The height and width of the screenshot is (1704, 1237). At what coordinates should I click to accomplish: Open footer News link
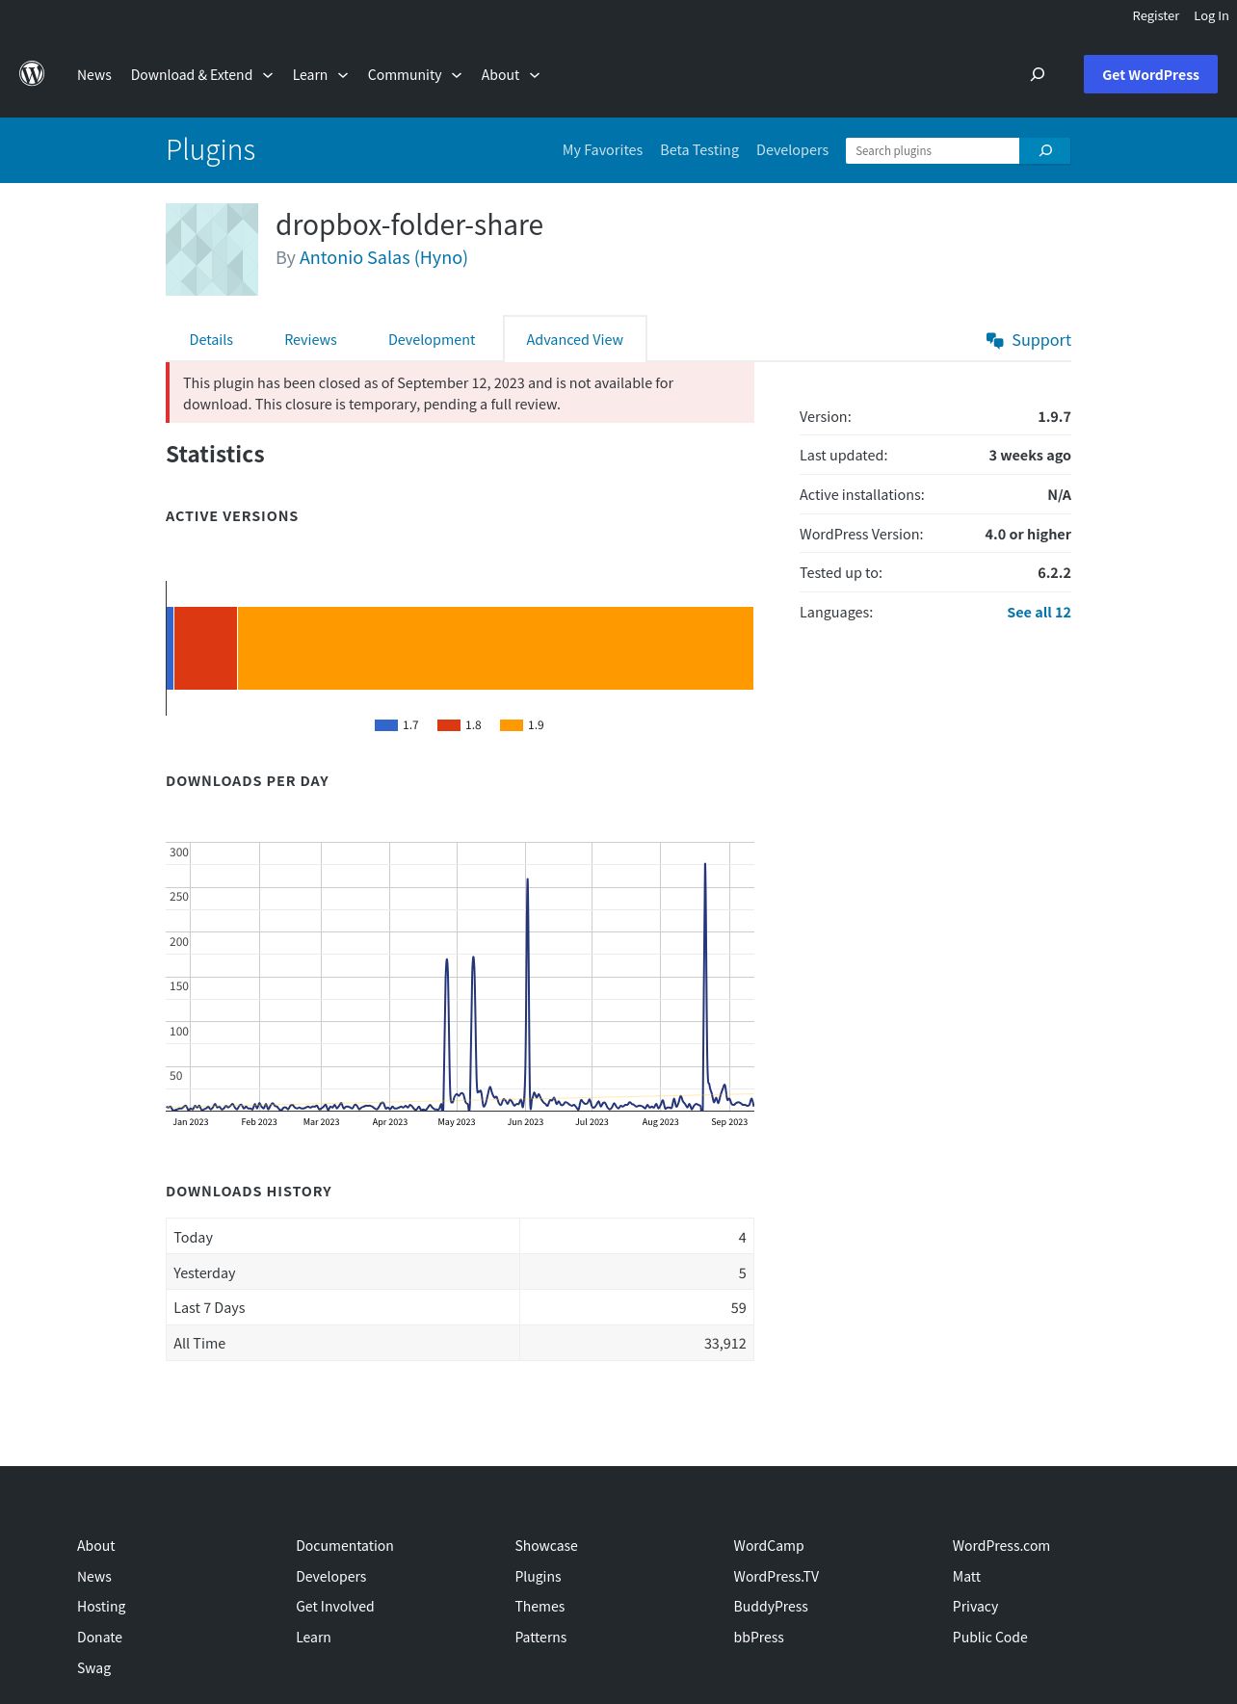pos(94,1577)
